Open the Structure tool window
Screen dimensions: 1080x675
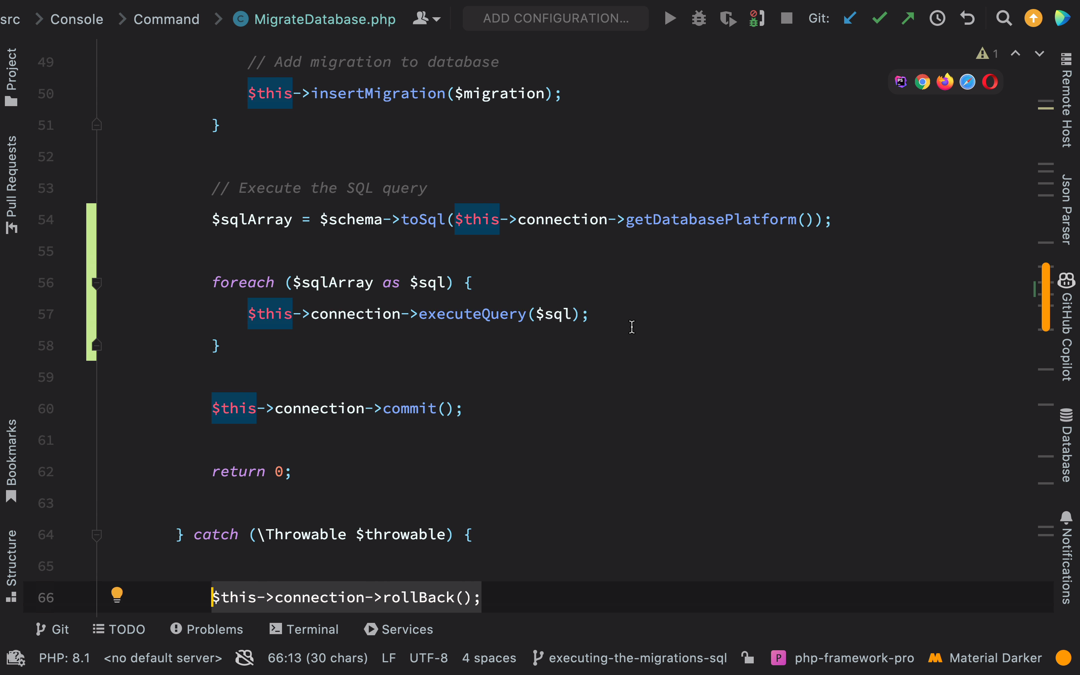click(x=11, y=565)
